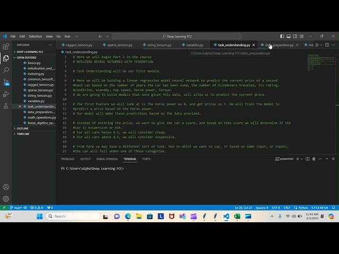Click Ln 28, Col 22 cursor position

[244, 208]
